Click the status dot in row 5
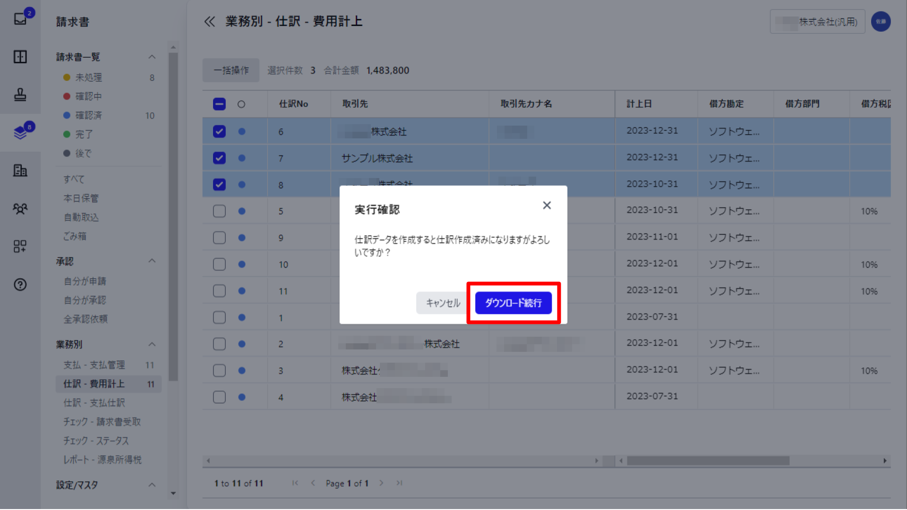This screenshot has height=510, width=907. (x=242, y=211)
